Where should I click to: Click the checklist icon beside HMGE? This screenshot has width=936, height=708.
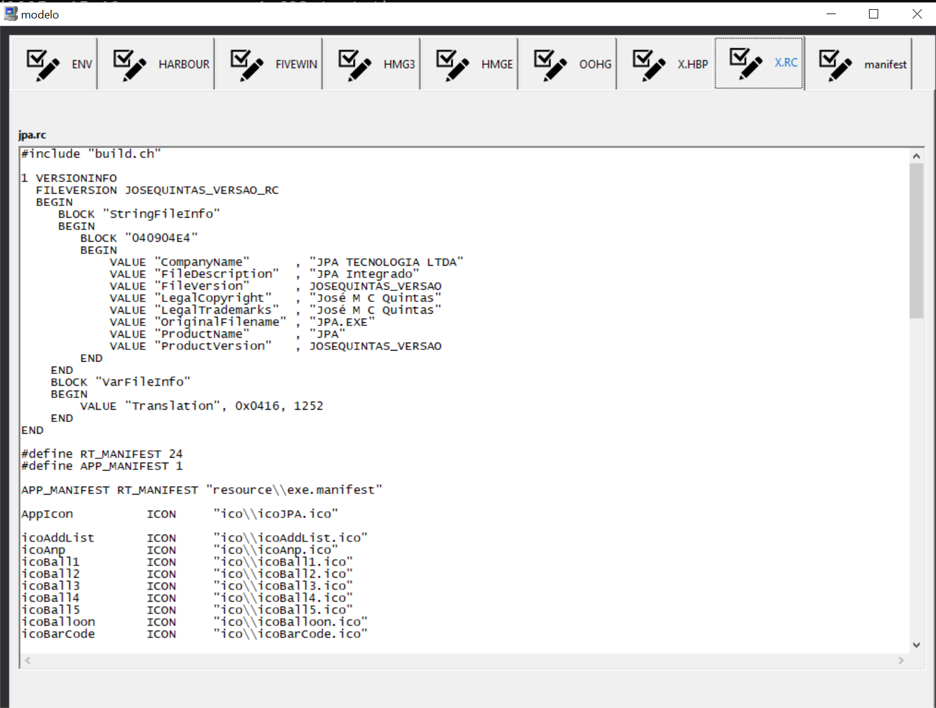point(453,65)
